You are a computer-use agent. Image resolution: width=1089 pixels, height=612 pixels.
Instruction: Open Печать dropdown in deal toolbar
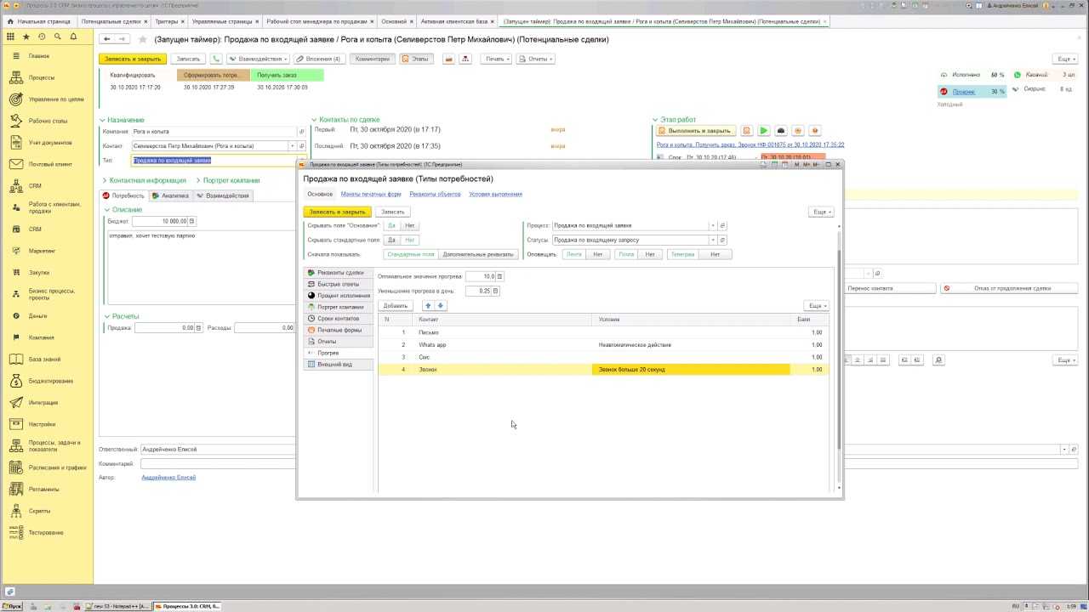pos(497,59)
